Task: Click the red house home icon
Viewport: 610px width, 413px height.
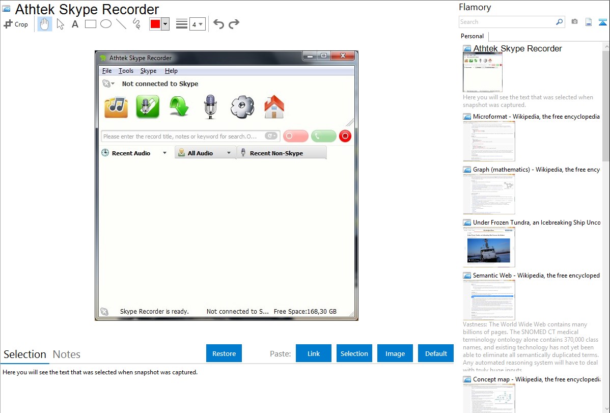Action: (274, 106)
